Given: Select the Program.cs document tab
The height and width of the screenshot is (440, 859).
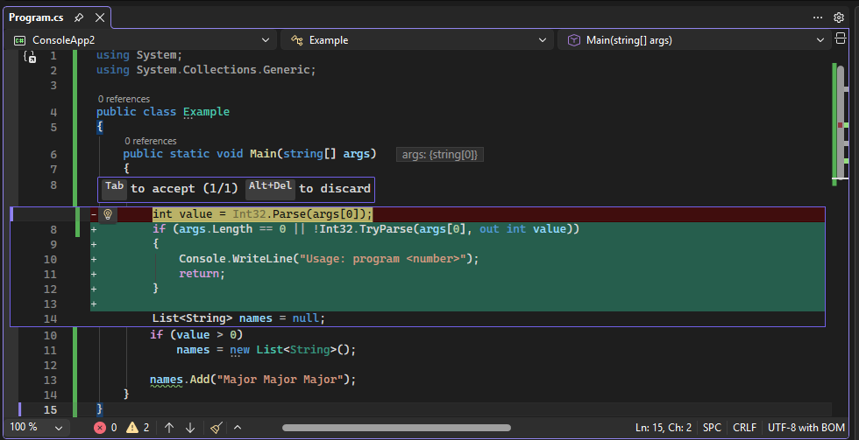Looking at the screenshot, I should click(39, 17).
